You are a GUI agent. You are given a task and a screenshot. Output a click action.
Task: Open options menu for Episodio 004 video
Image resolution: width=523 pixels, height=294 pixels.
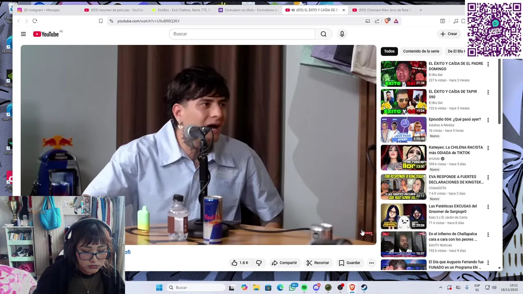click(488, 120)
